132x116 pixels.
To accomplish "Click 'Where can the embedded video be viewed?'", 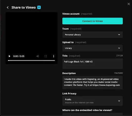I will [87, 110].
